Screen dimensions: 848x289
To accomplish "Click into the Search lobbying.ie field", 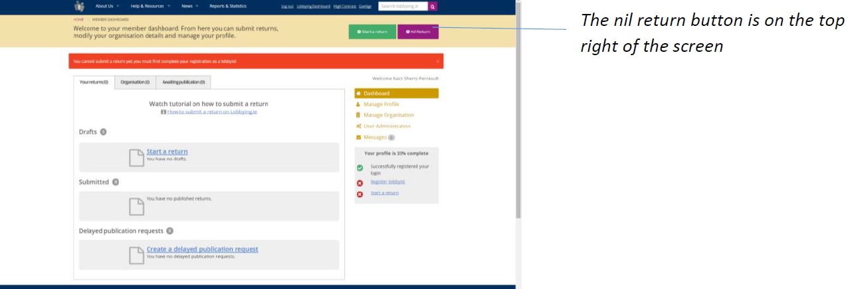I will click(x=403, y=6).
